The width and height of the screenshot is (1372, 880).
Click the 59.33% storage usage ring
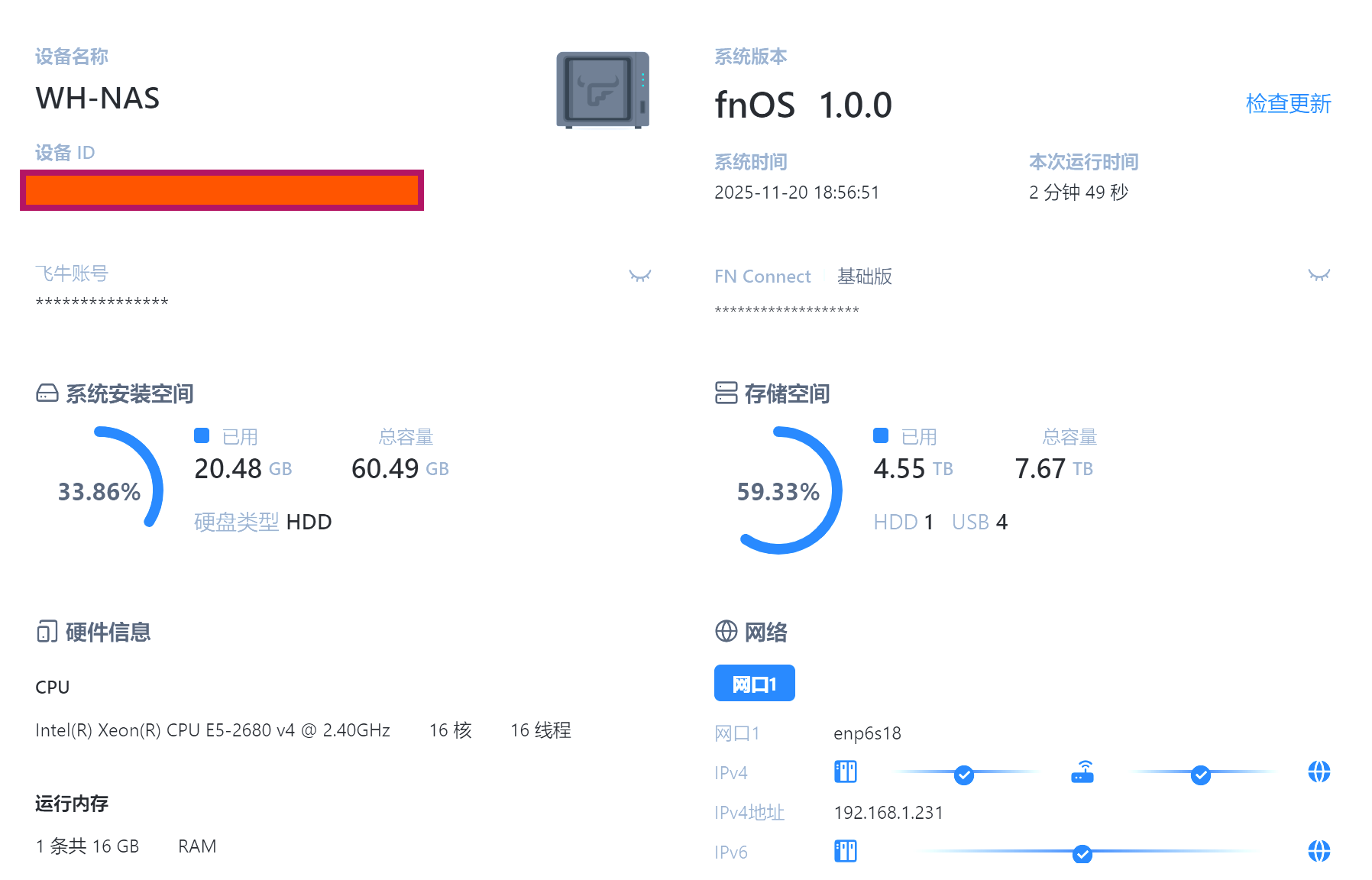pos(778,491)
